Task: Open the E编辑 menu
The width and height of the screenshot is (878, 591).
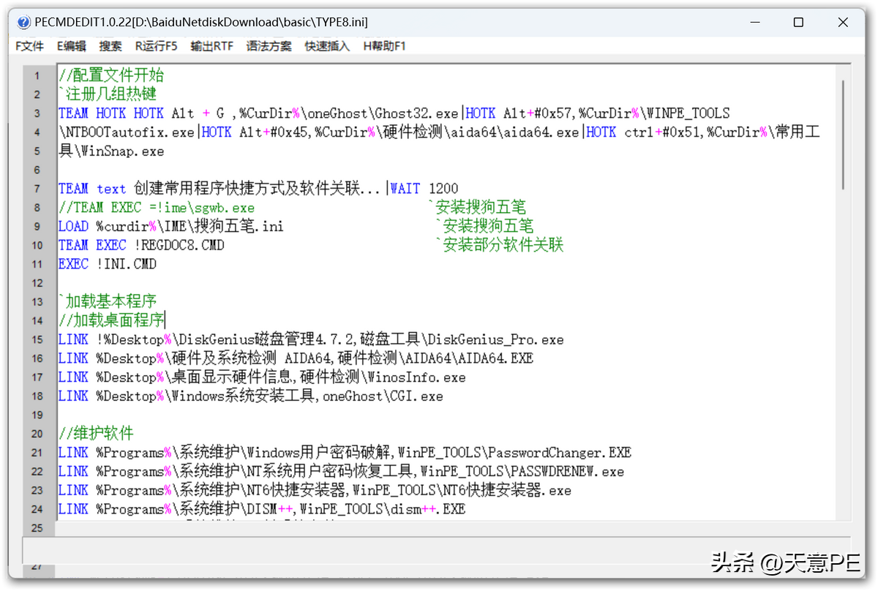Action: pyautogui.click(x=71, y=46)
